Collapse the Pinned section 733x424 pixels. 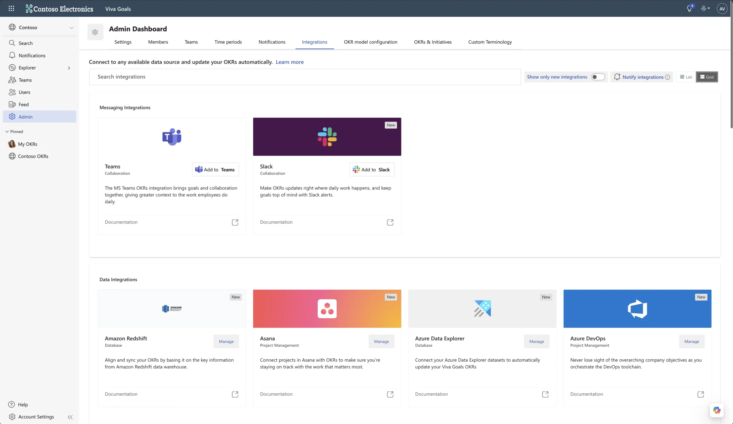(x=6, y=131)
